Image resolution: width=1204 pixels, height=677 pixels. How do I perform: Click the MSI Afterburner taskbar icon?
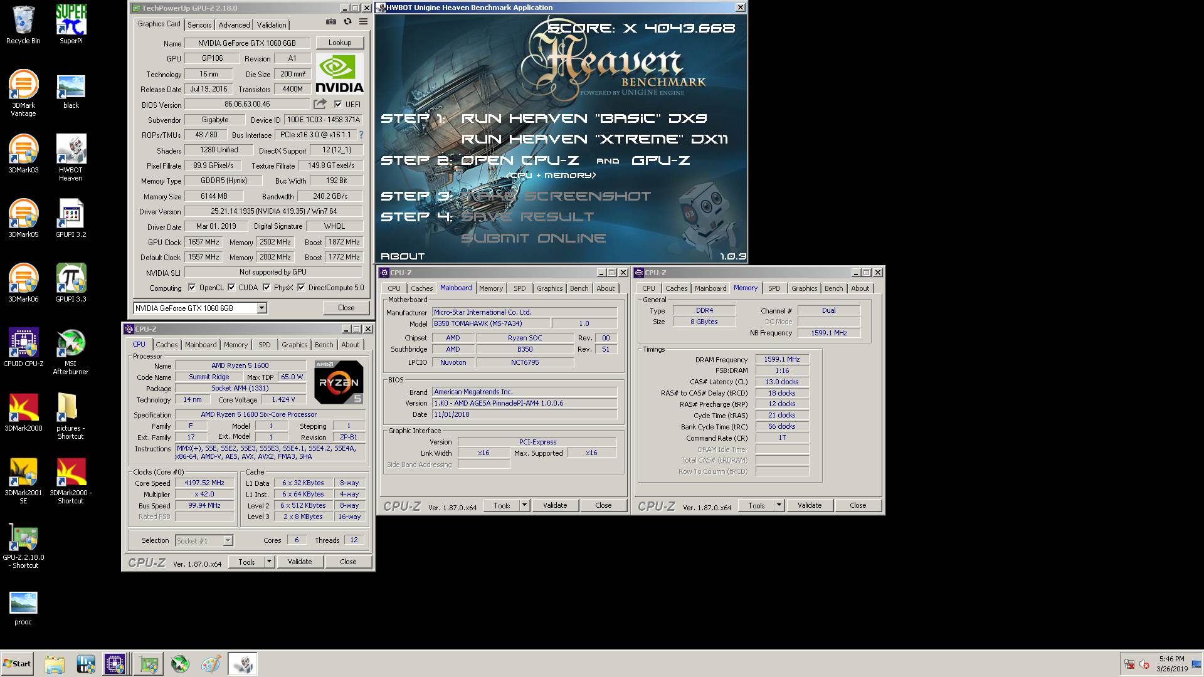pyautogui.click(x=180, y=664)
